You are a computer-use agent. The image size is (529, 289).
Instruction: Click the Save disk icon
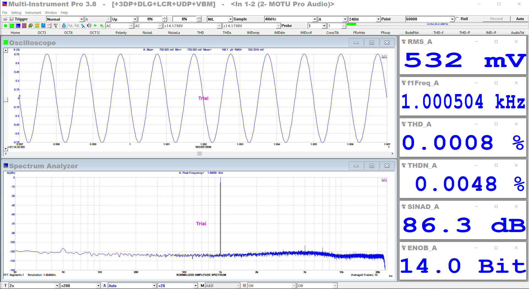point(12,19)
